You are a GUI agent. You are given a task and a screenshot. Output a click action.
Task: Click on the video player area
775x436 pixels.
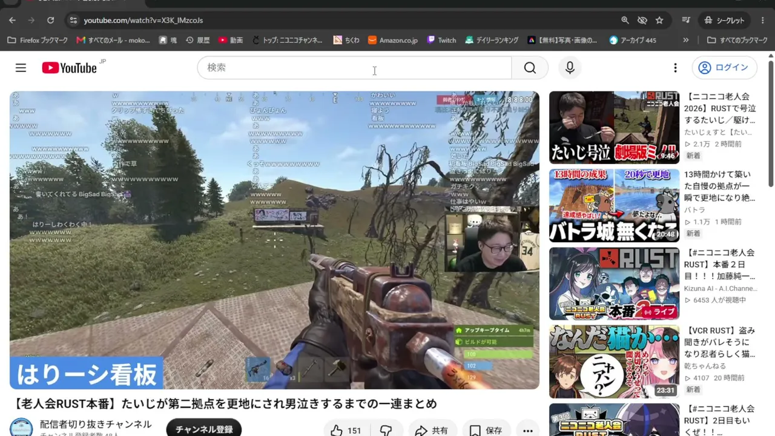(274, 240)
